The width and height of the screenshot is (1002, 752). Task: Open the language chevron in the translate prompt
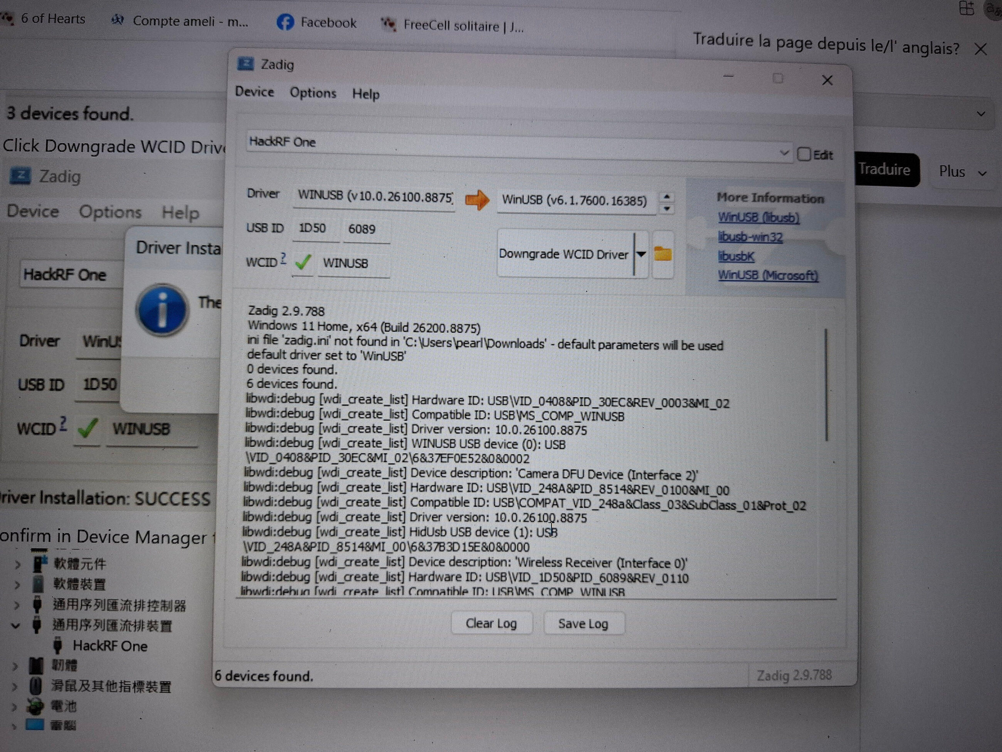point(981,114)
